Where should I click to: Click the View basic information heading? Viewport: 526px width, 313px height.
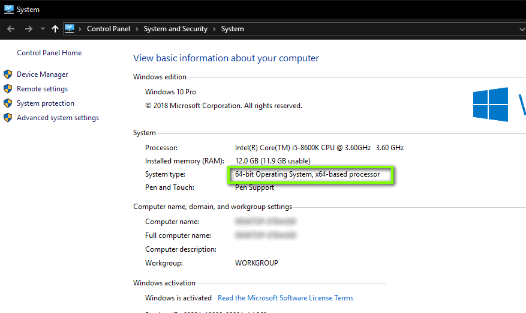point(226,58)
